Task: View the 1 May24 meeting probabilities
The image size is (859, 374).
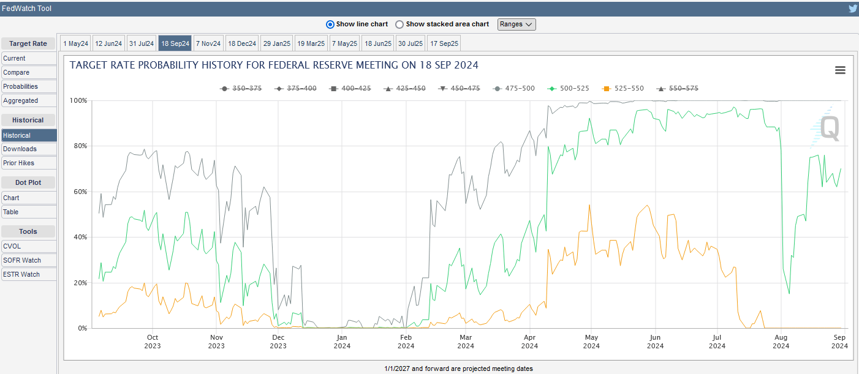Action: (x=75, y=43)
